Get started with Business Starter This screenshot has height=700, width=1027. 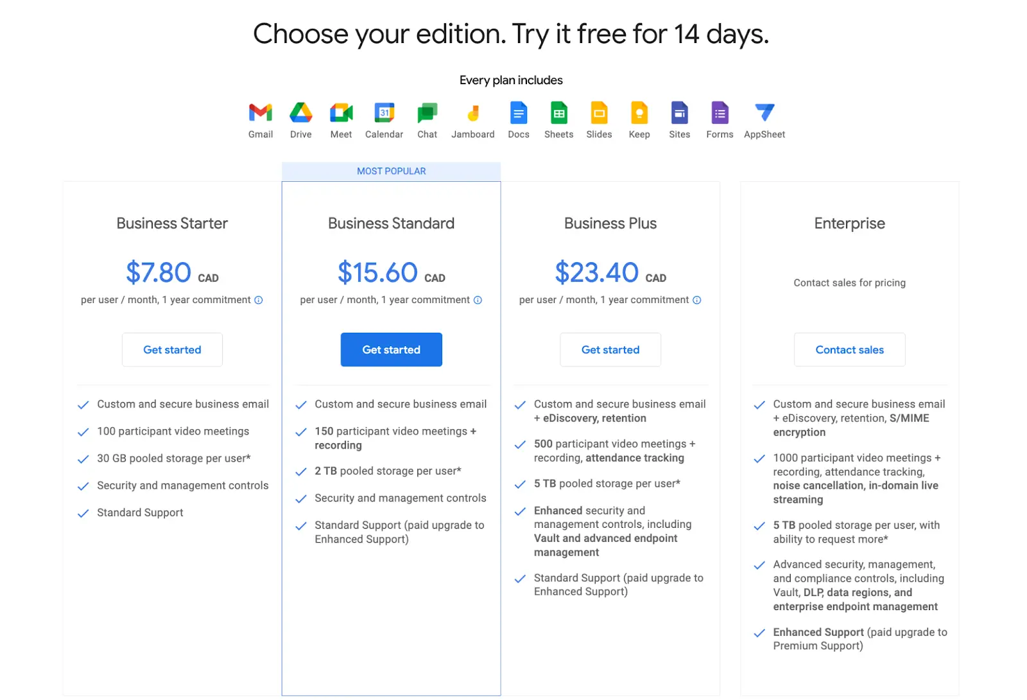[x=172, y=349]
